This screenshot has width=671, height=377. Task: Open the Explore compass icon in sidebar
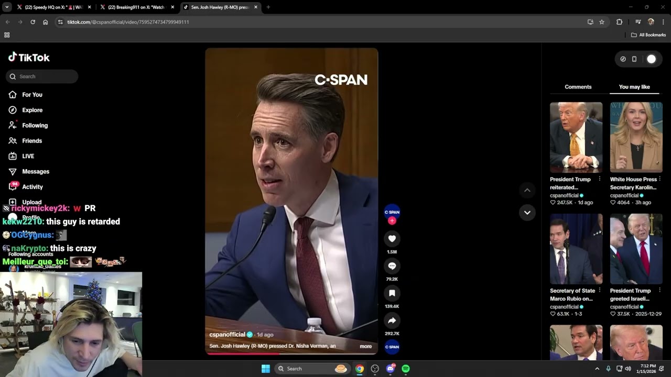(13, 110)
